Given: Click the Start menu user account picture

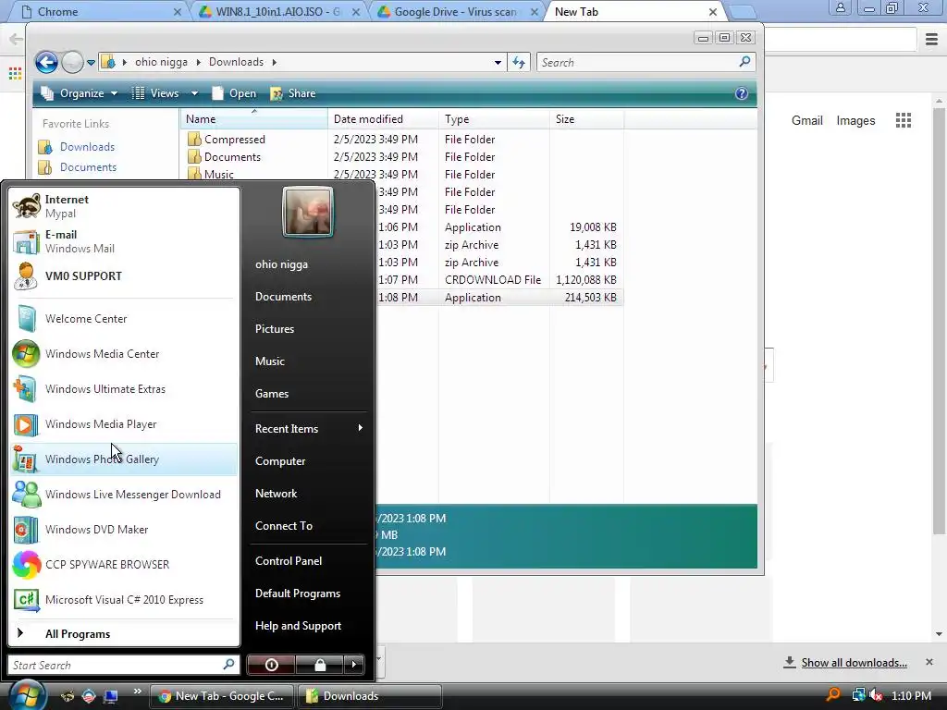Looking at the screenshot, I should pyautogui.click(x=308, y=212).
